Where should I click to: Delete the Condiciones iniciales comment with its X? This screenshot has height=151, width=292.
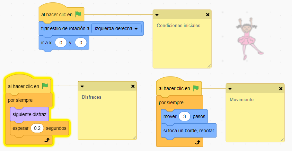(x=207, y=15)
